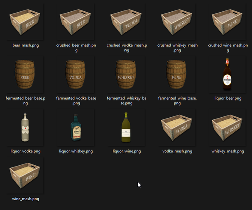Select the whiskey_mash.png crate thumbnail
The width and height of the screenshot is (252, 210).
pos(227,127)
